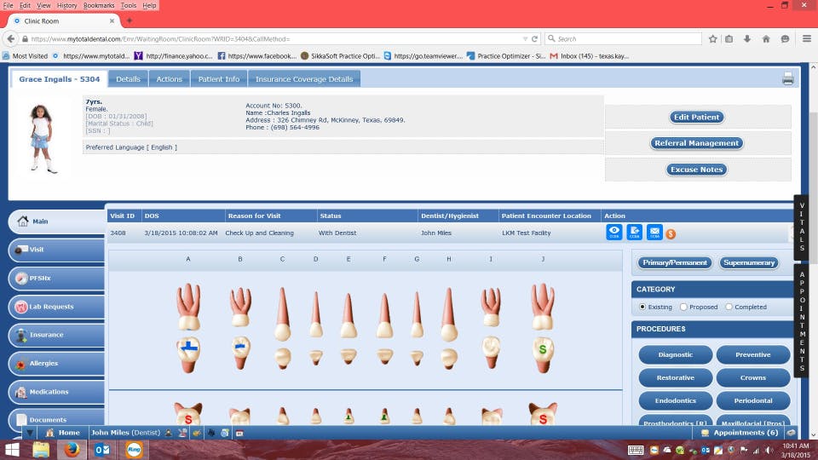The width and height of the screenshot is (818, 460).
Task: Click the orange dollar billing icon
Action: click(671, 234)
